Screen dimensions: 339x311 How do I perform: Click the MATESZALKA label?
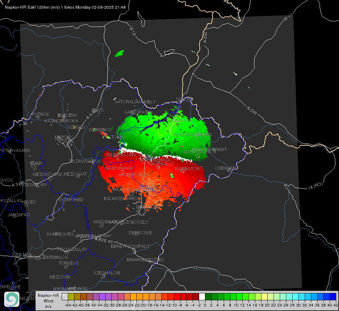[197, 152]
